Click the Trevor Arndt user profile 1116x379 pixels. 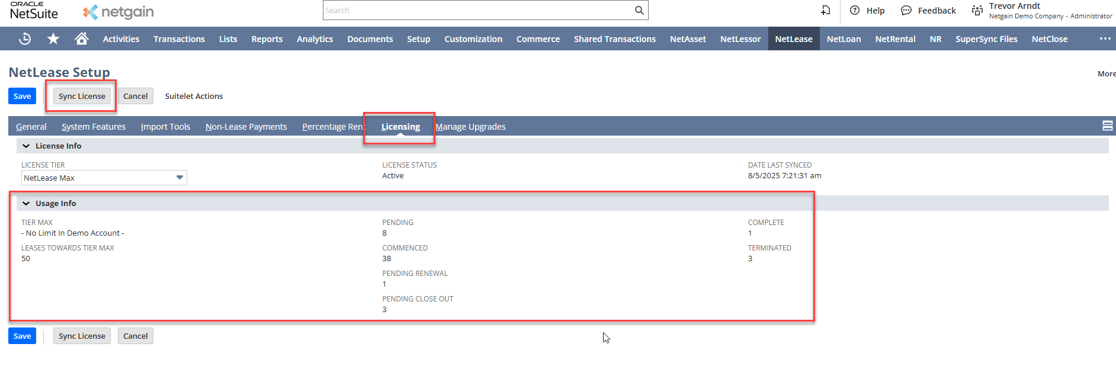(x=1050, y=10)
